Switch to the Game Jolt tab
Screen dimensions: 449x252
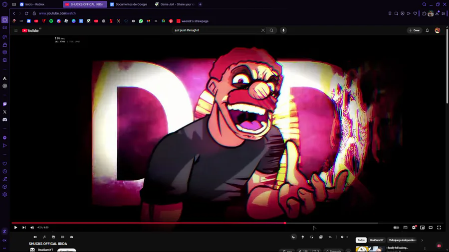tap(175, 4)
